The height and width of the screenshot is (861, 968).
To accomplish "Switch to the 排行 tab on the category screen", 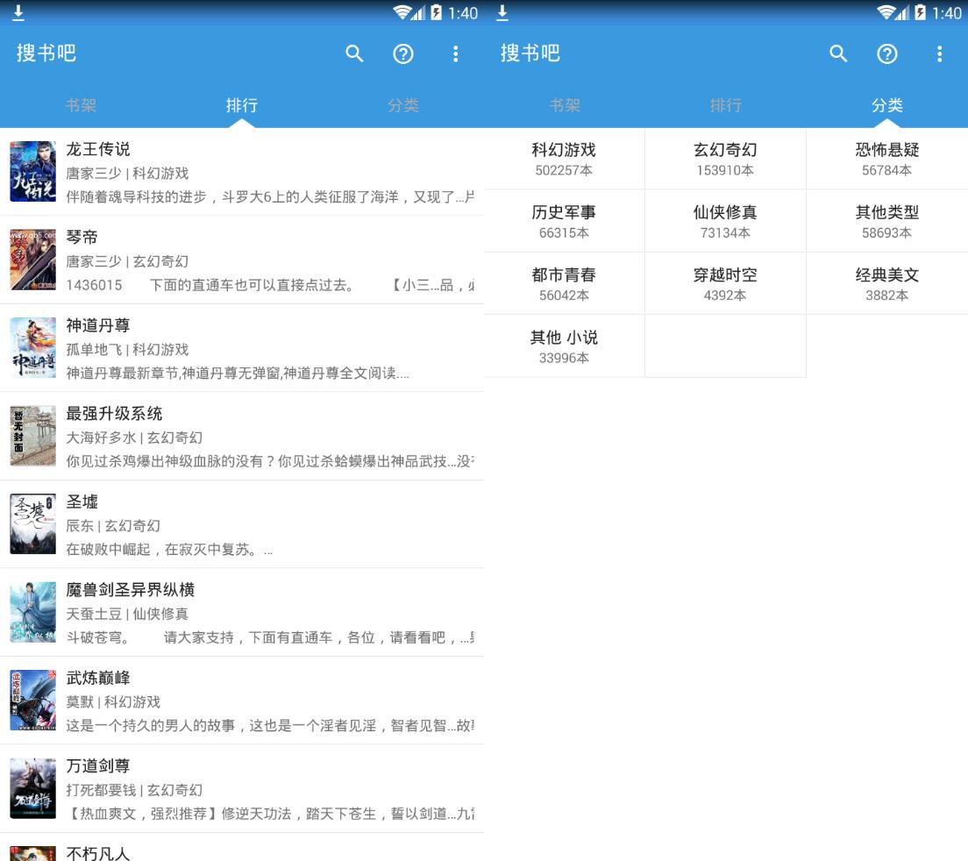I will [x=725, y=105].
